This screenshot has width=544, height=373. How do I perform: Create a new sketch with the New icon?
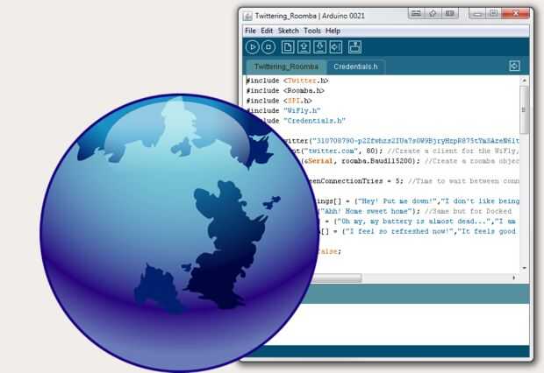click(x=288, y=46)
